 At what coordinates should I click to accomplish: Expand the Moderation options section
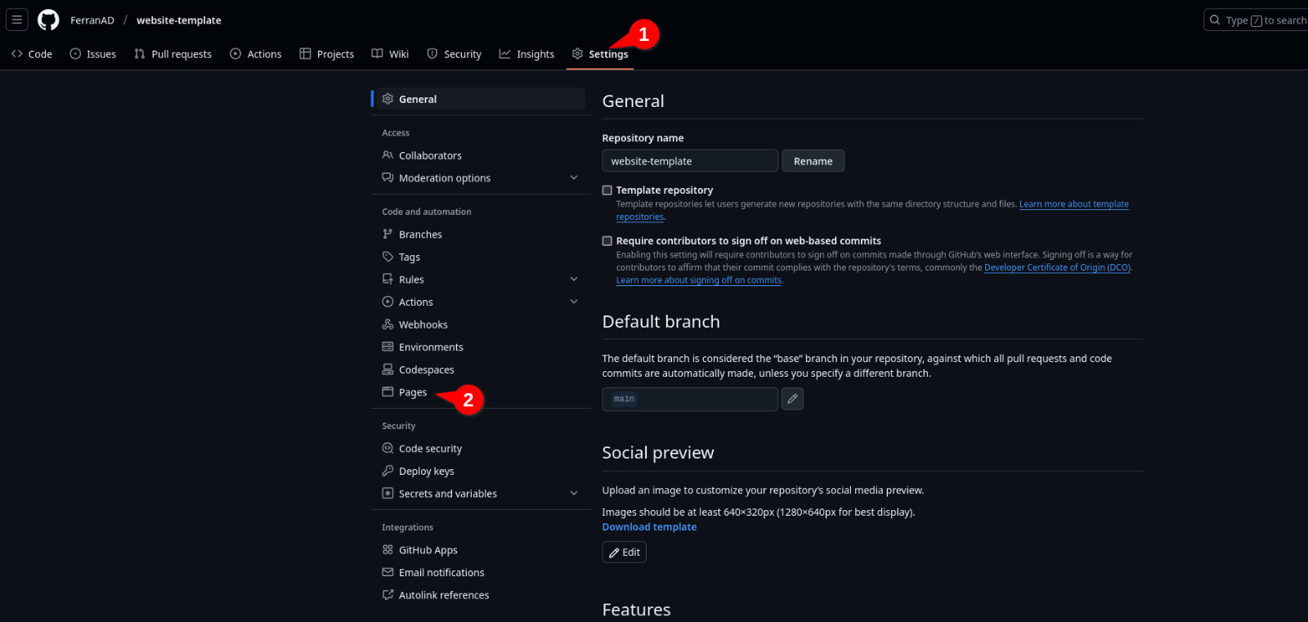pyautogui.click(x=574, y=178)
